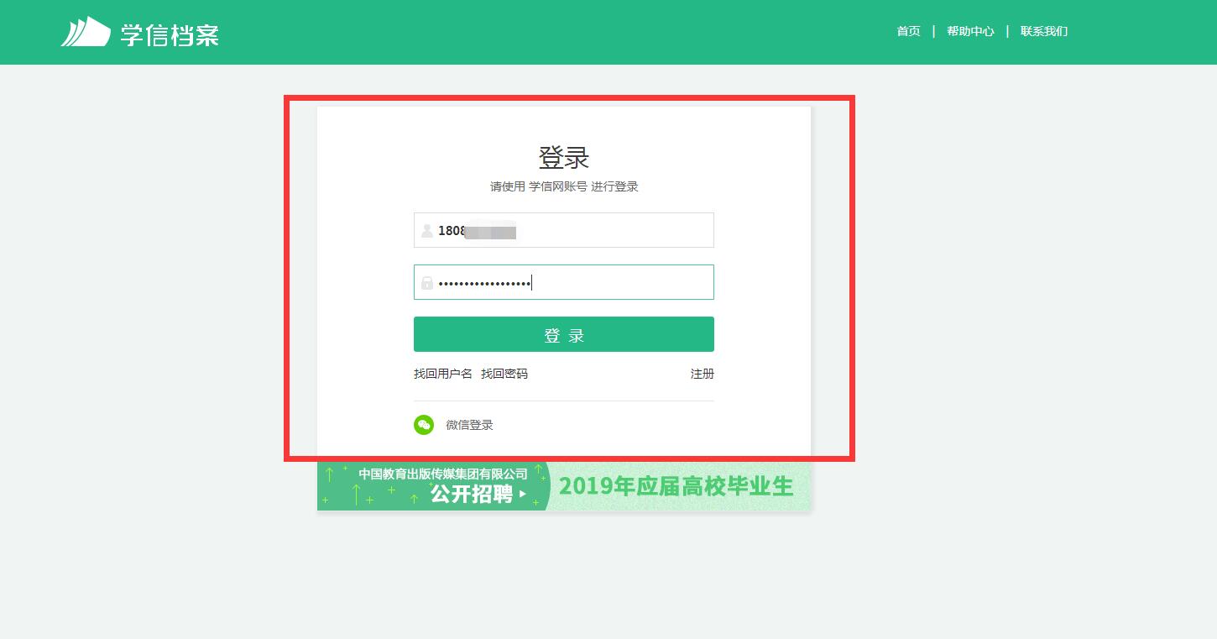Click the 登录 heading text
This screenshot has width=1217, height=639.
[564, 158]
